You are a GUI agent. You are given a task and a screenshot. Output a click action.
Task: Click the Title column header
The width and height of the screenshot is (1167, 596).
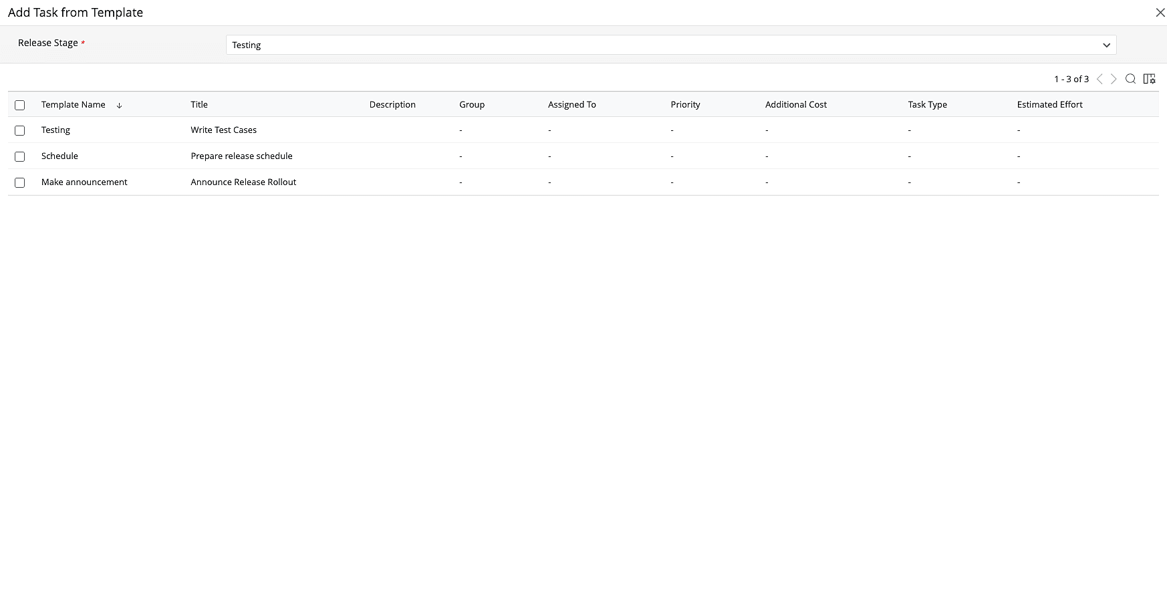(199, 104)
